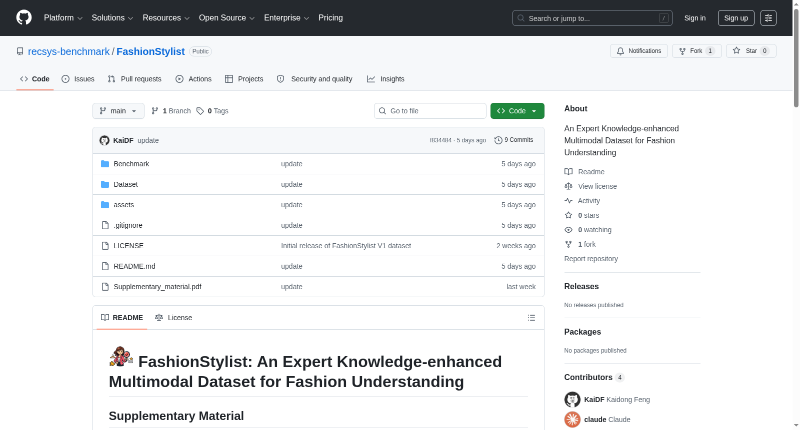Click the assets folder icon
800x430 pixels.
105,205
